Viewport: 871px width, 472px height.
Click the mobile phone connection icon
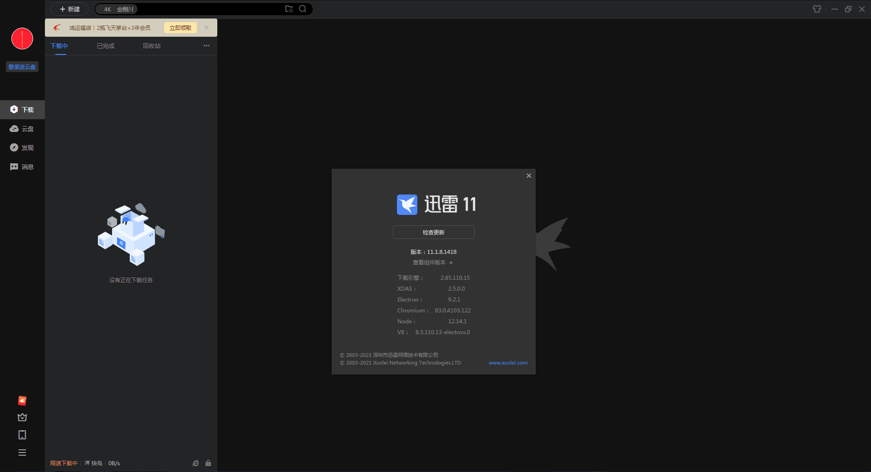(22, 435)
